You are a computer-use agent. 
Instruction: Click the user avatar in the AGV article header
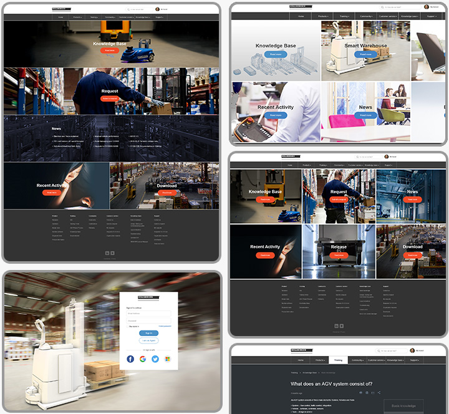coord(412,351)
